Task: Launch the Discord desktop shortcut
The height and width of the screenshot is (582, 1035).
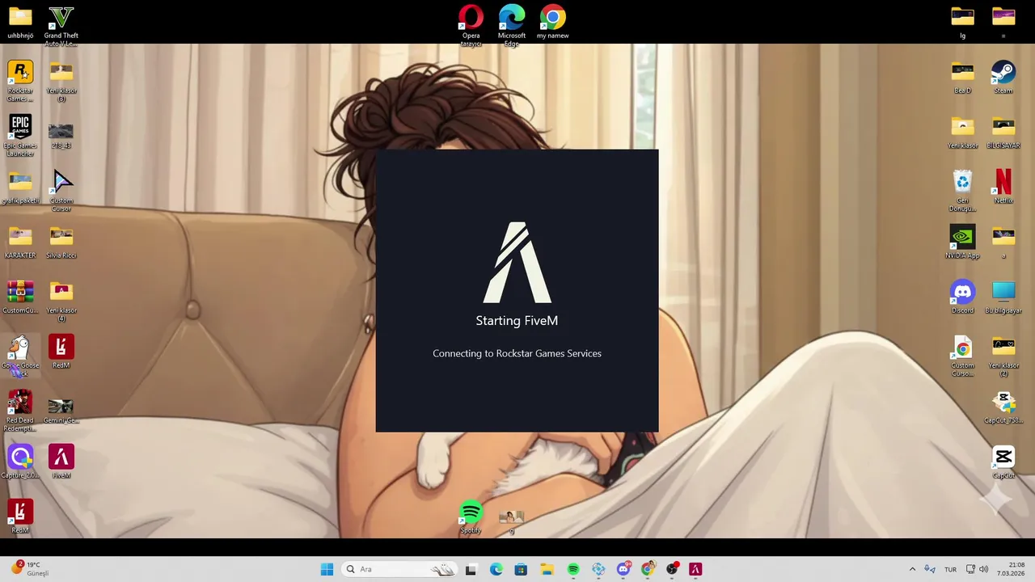Action: pos(962,297)
